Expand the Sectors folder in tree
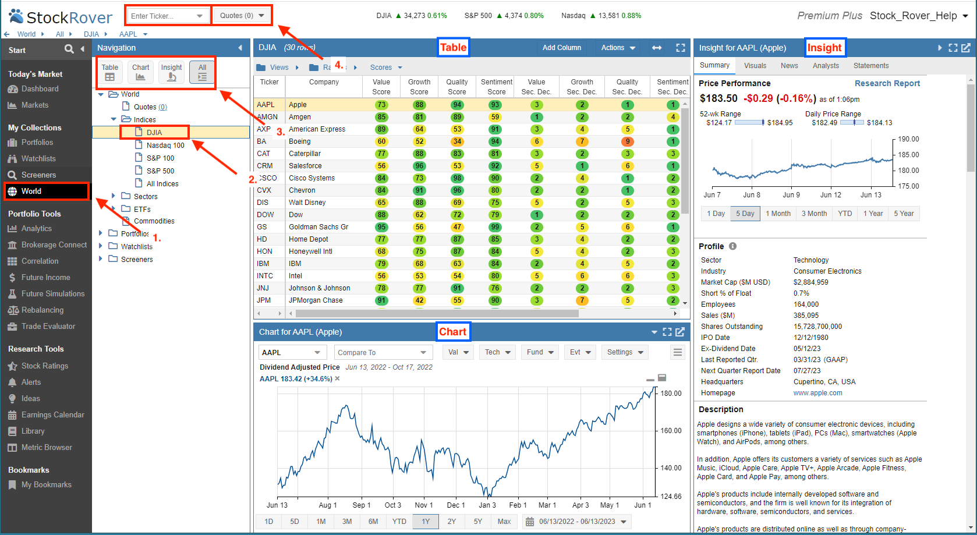 point(114,196)
